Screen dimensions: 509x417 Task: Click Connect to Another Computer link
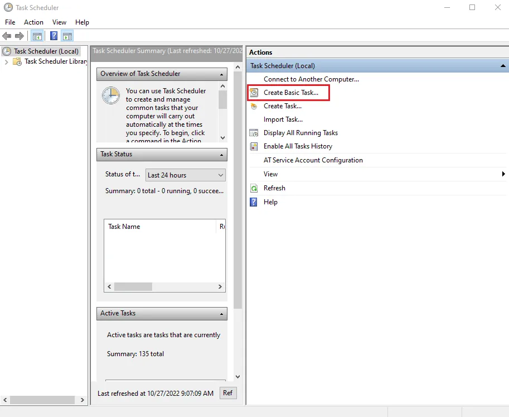pos(311,79)
